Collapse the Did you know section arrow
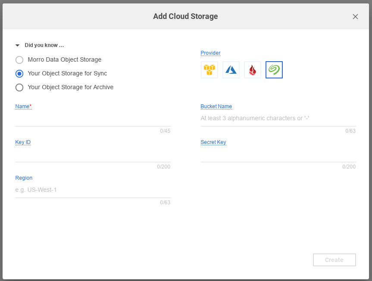This screenshot has width=372, height=281. pos(18,45)
